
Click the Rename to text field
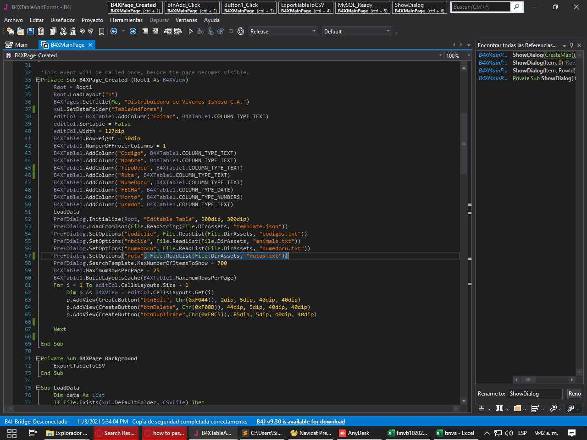(535, 394)
